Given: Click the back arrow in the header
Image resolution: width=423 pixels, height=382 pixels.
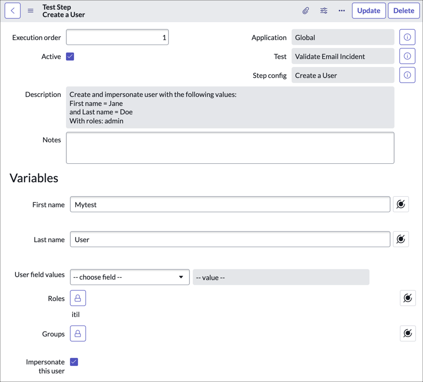Looking at the screenshot, I should point(12,10).
